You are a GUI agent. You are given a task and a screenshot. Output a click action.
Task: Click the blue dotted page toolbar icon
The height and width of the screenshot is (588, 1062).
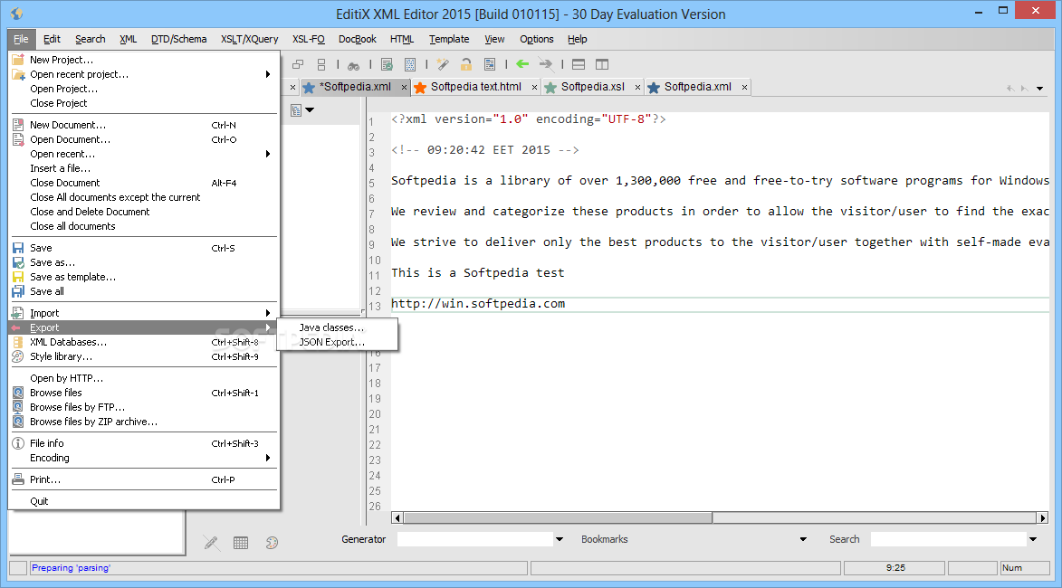pyautogui.click(x=410, y=65)
